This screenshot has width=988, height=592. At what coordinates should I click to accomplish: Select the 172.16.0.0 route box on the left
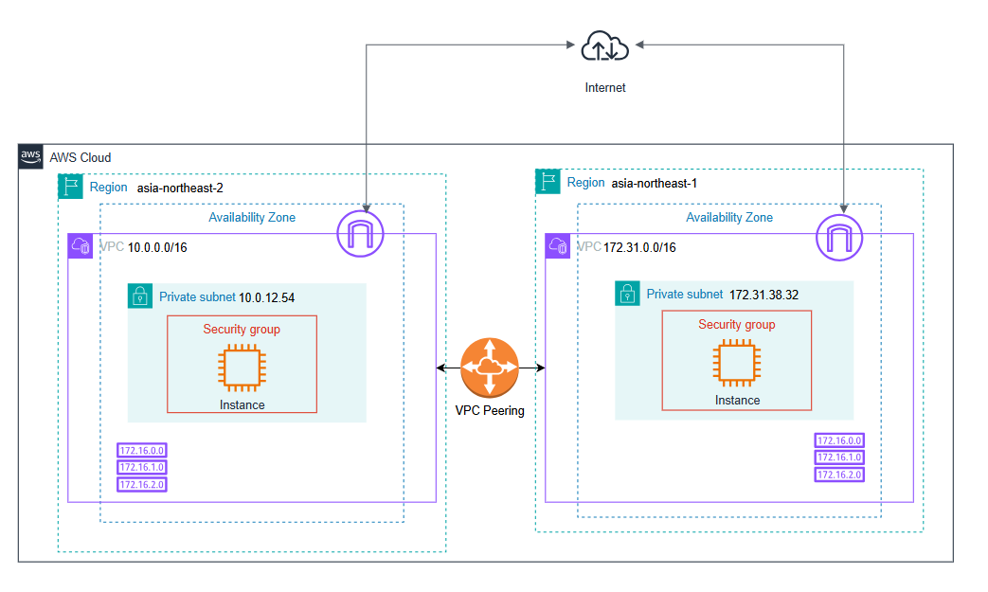pyautogui.click(x=141, y=450)
